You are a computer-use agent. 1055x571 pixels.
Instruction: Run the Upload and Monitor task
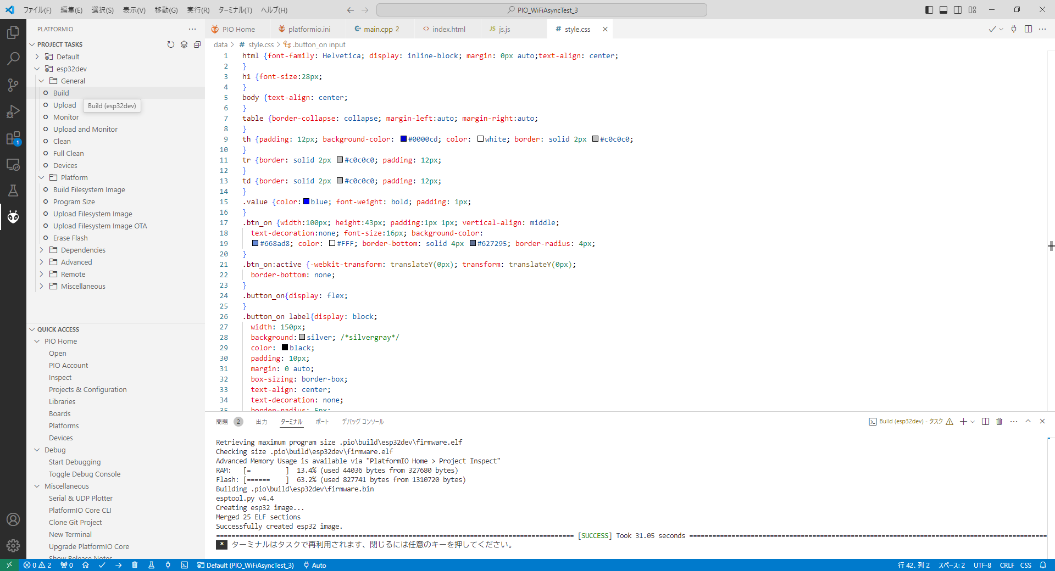pos(85,129)
